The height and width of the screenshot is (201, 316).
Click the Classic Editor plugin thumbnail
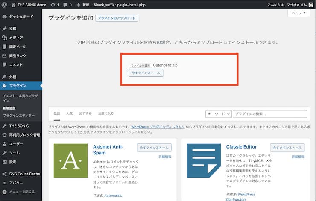(204, 160)
